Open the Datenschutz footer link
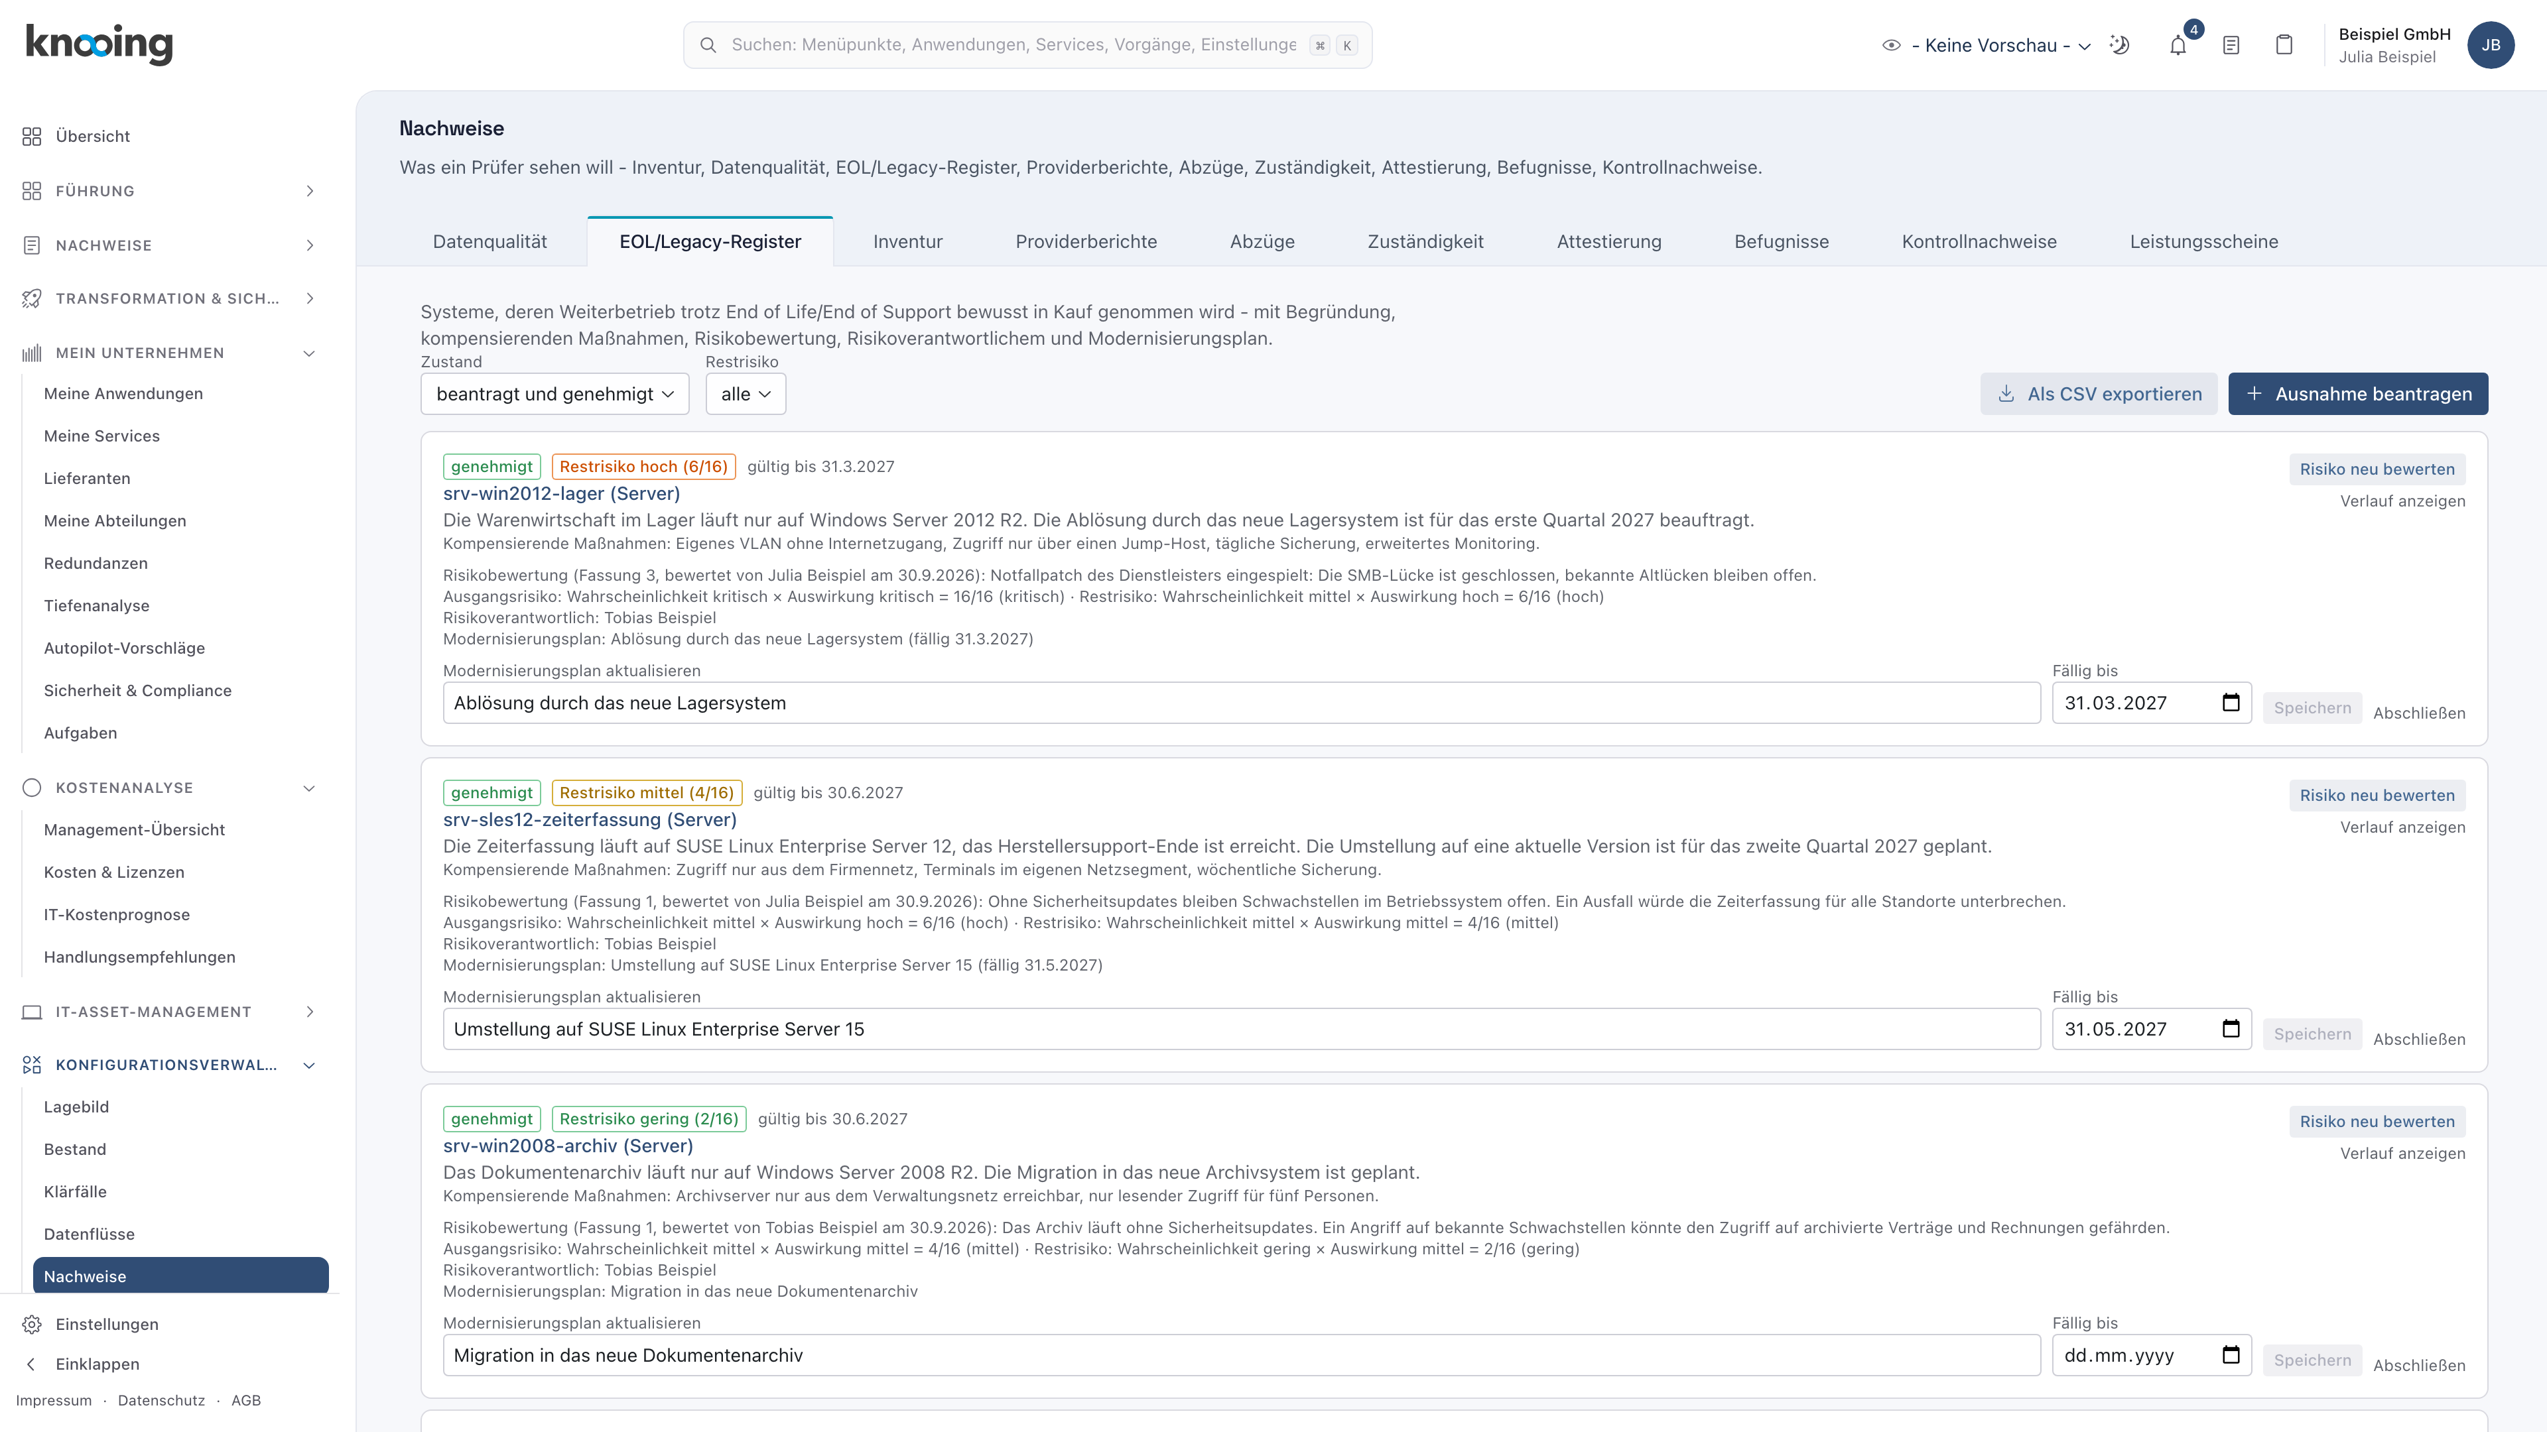The image size is (2547, 1432). pyautogui.click(x=161, y=1400)
